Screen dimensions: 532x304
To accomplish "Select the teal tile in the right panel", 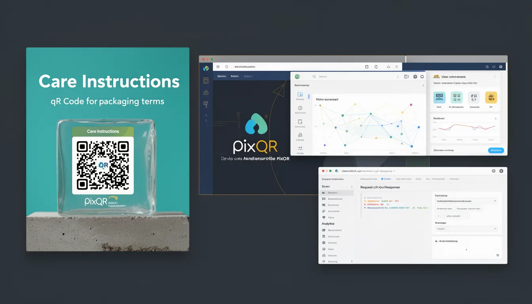I will tap(457, 97).
